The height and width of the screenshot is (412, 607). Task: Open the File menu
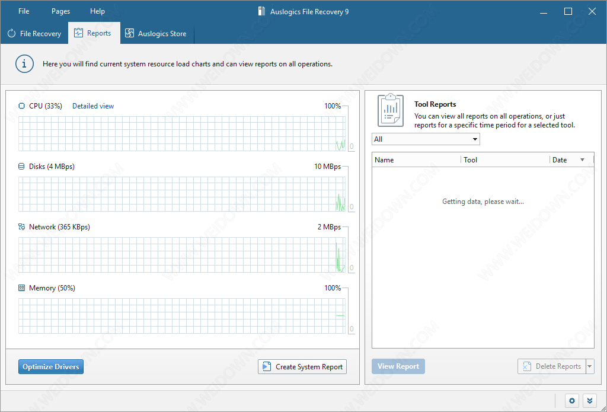click(x=24, y=11)
